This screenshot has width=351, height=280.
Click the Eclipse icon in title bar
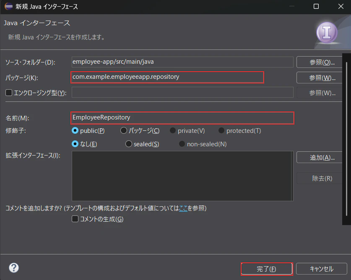pos(8,6)
